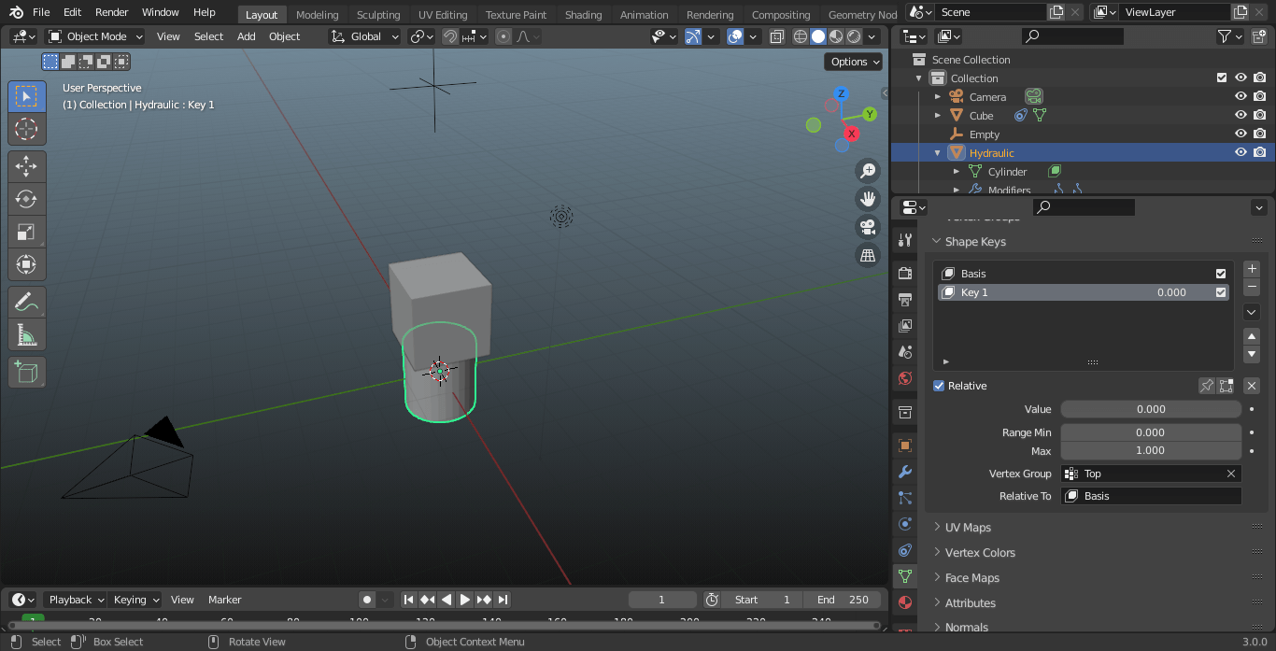Viewport: 1276px width, 651px height.
Task: Disable Key 1 shape key checkbox
Action: pyautogui.click(x=1219, y=291)
